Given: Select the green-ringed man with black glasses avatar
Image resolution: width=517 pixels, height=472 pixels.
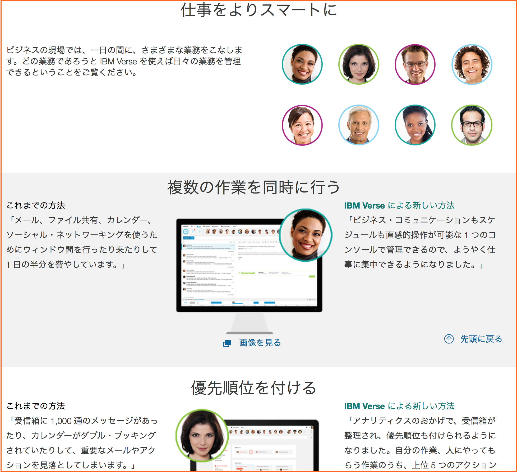Looking at the screenshot, I should pyautogui.click(x=472, y=125).
